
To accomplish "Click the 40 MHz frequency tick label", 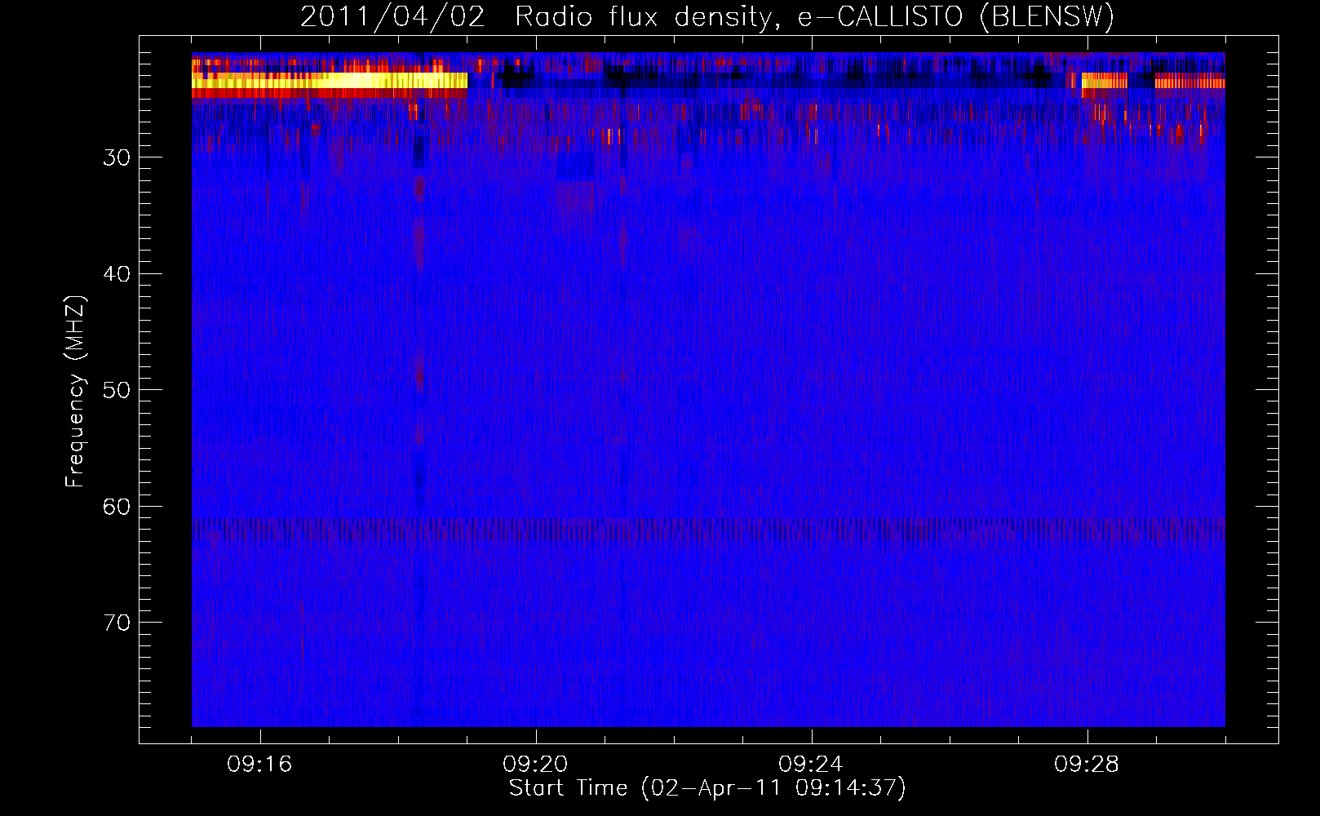I will pyautogui.click(x=117, y=274).
